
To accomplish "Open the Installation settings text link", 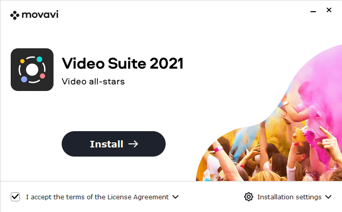I will (289, 197).
